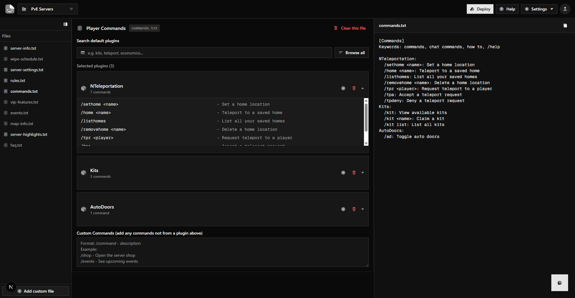
Task: Click the round plus icon on Kits row
Action: tap(343, 173)
